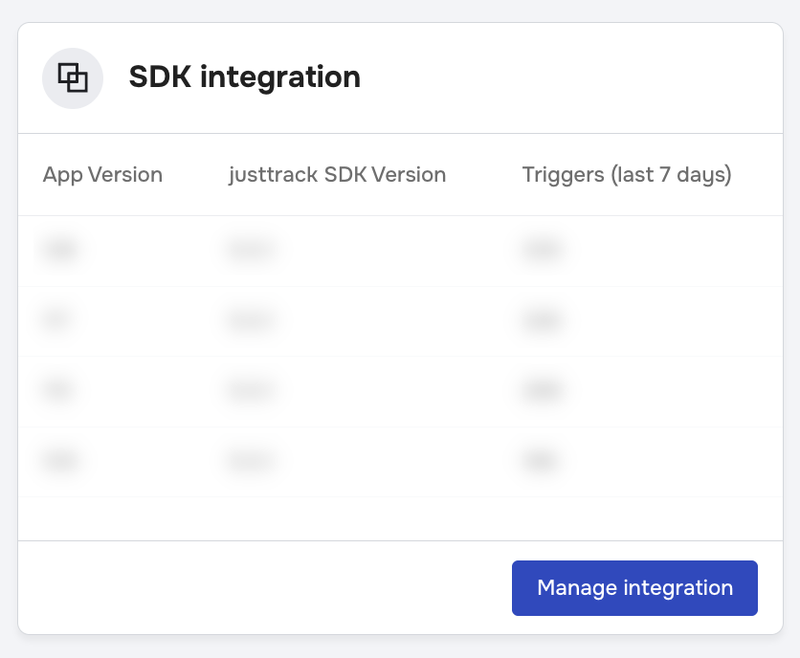Click the empty footer area left of Manage integration
Viewport: 800px width, 658px height.
pyautogui.click(x=258, y=587)
